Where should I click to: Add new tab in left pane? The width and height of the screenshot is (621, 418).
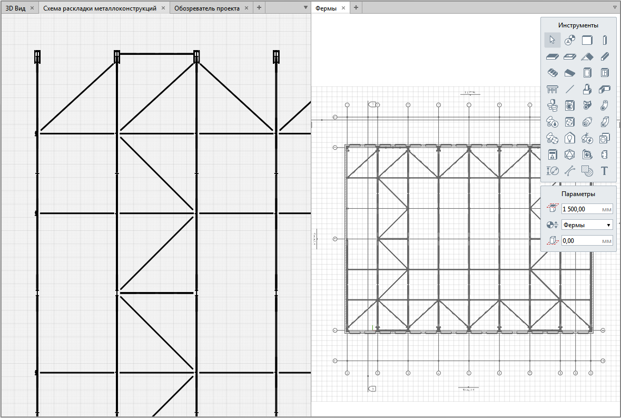pos(259,7)
